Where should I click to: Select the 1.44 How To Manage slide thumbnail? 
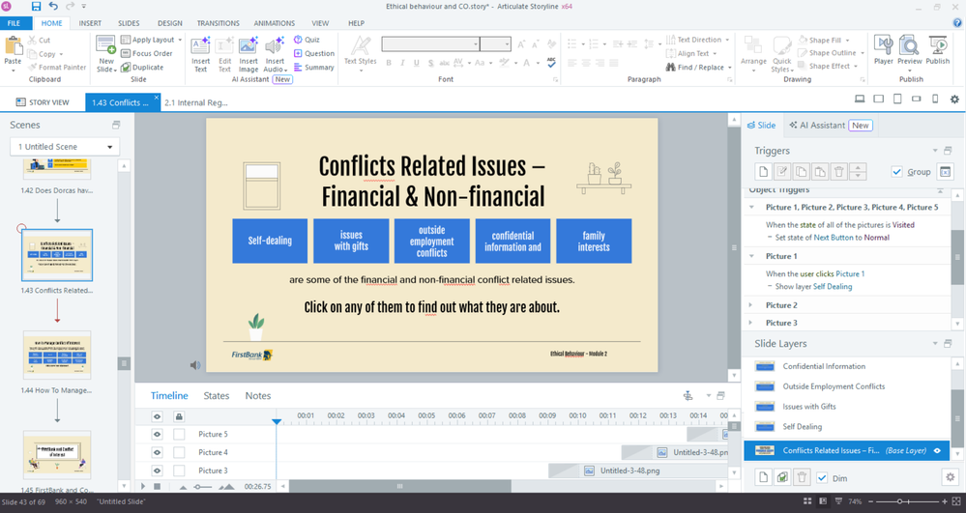click(x=57, y=355)
